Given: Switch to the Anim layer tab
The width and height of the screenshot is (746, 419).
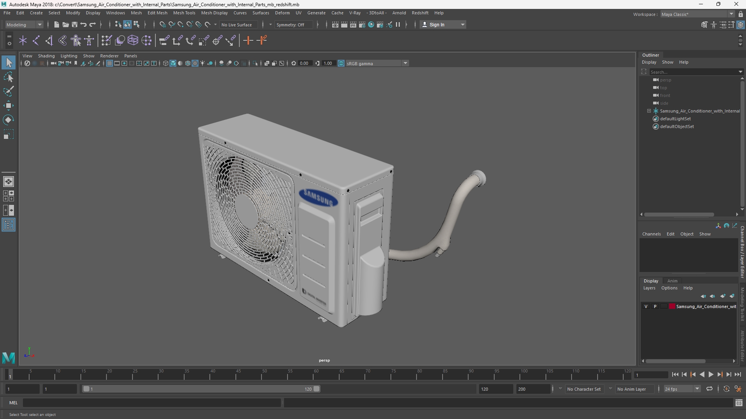Looking at the screenshot, I should pos(672,281).
